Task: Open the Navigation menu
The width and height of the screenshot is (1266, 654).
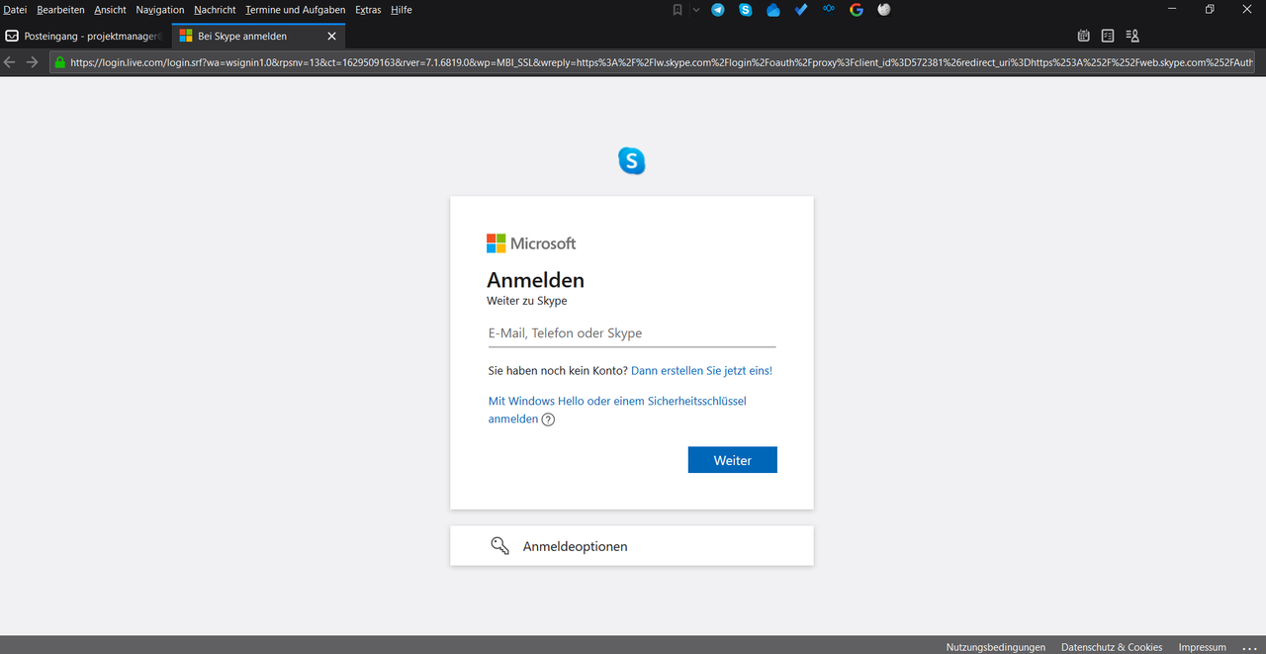Action: click(160, 10)
